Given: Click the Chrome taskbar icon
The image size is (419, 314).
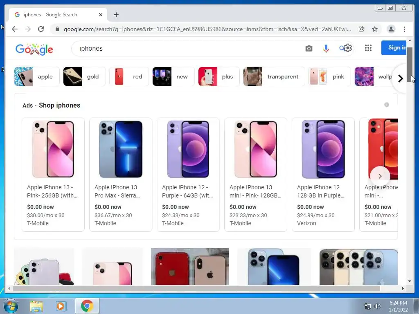Looking at the screenshot, I should [87, 306].
